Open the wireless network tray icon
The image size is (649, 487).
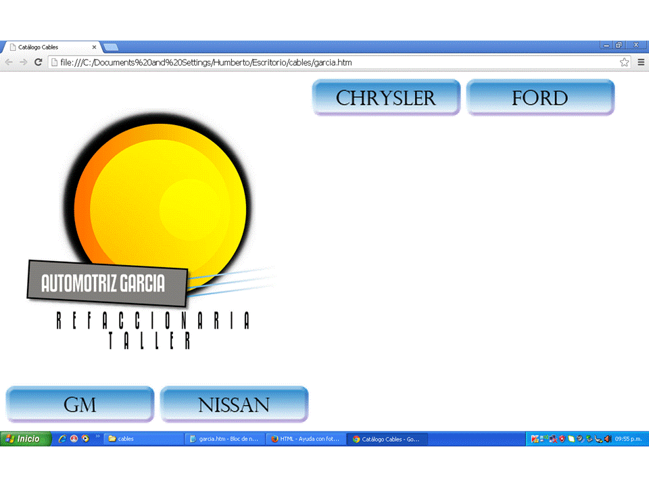coord(544,438)
